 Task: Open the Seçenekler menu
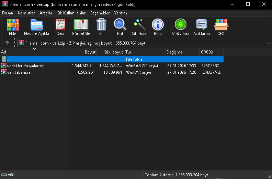pyautogui.click(x=100, y=13)
